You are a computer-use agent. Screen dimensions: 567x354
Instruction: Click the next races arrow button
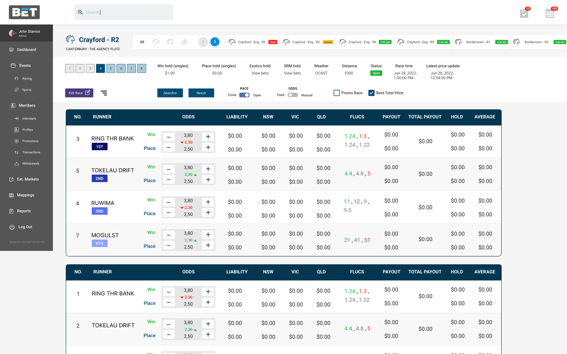point(215,42)
